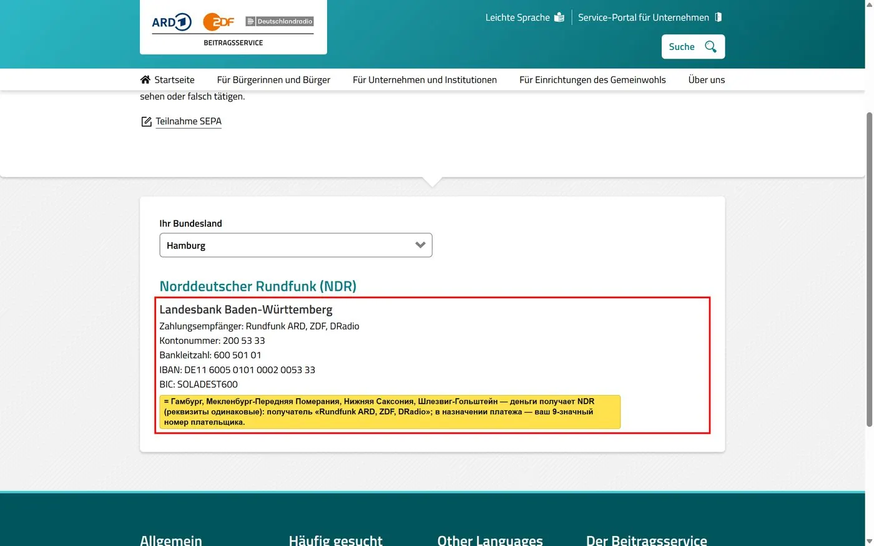Click the Service-Portal door icon

(719, 17)
